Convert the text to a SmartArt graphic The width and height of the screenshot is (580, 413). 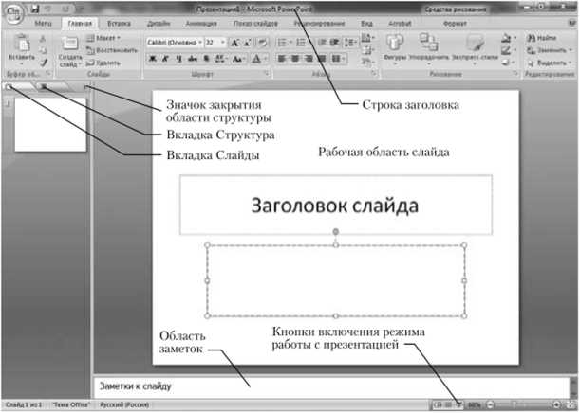point(366,62)
